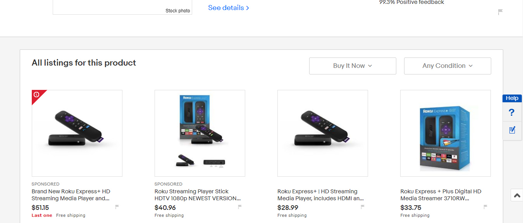The height and width of the screenshot is (223, 523).
Task: Open the See details link
Action: click(x=226, y=8)
